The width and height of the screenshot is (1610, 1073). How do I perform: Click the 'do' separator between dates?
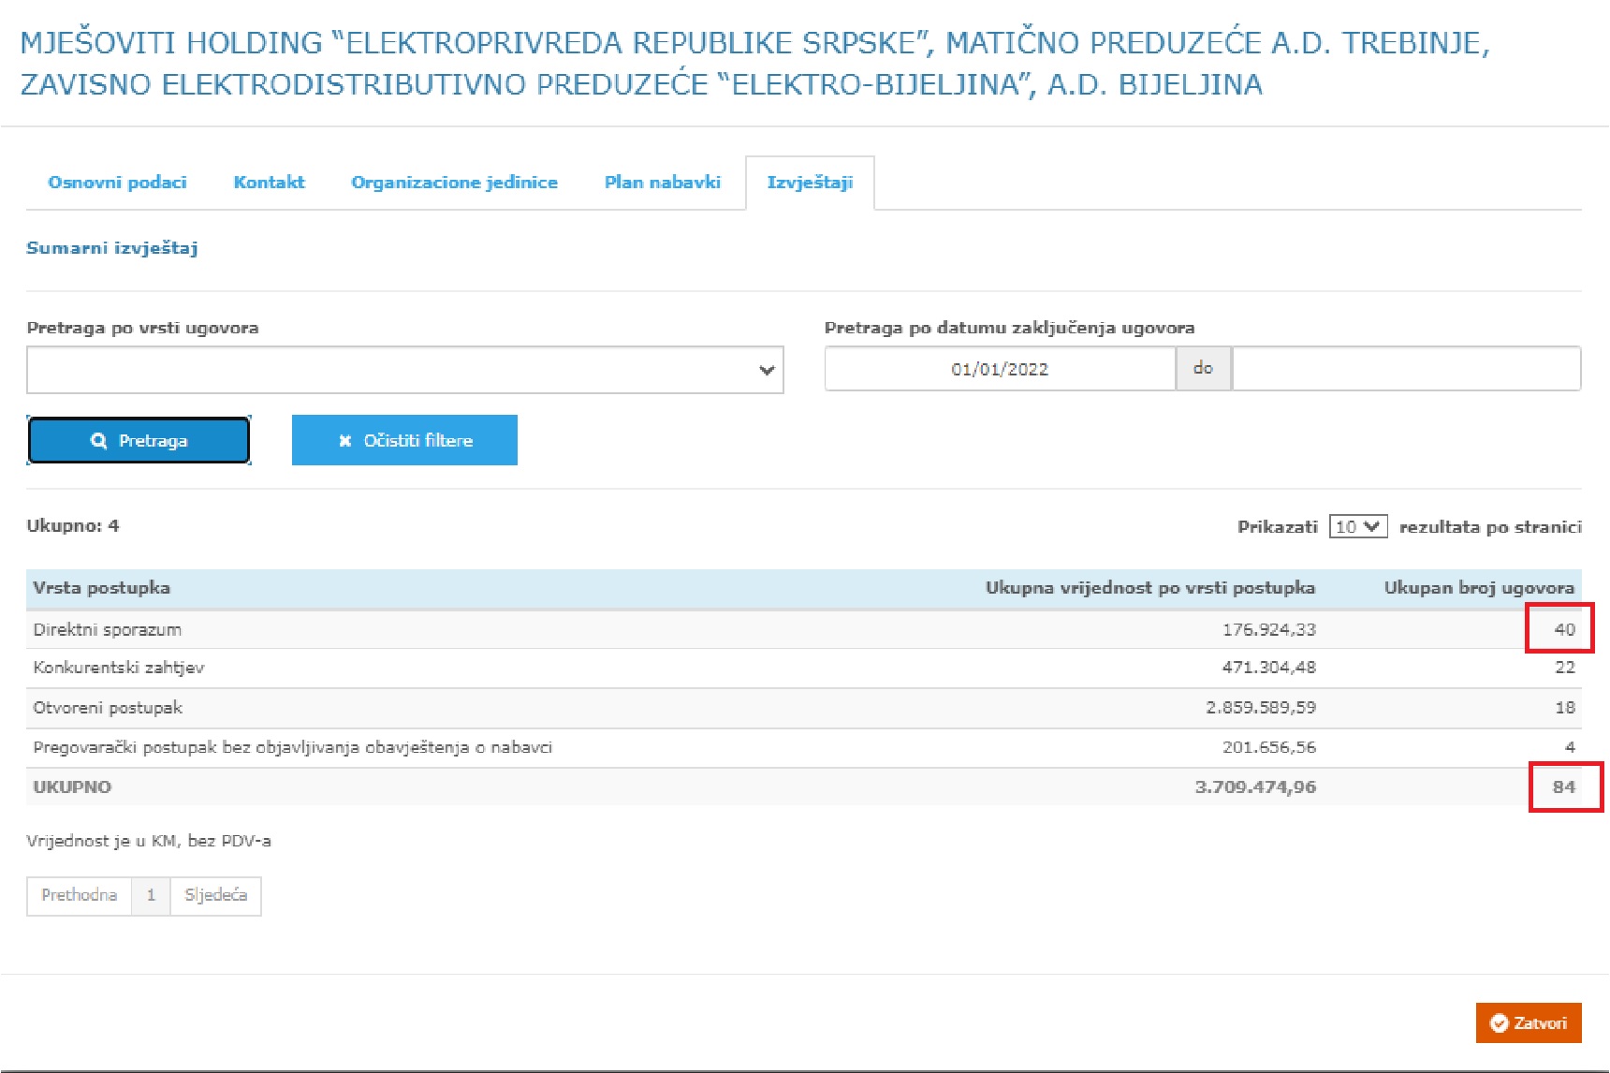click(1203, 369)
